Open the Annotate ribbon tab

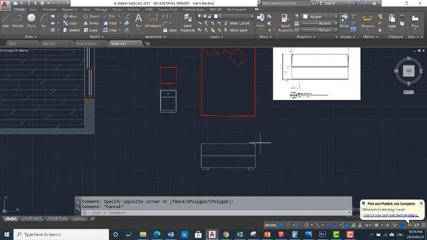[49, 9]
